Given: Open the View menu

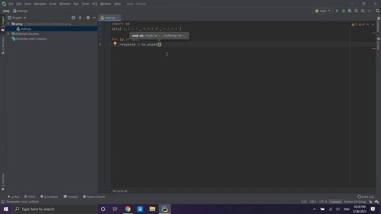Looking at the screenshot, I should (x=28, y=4).
